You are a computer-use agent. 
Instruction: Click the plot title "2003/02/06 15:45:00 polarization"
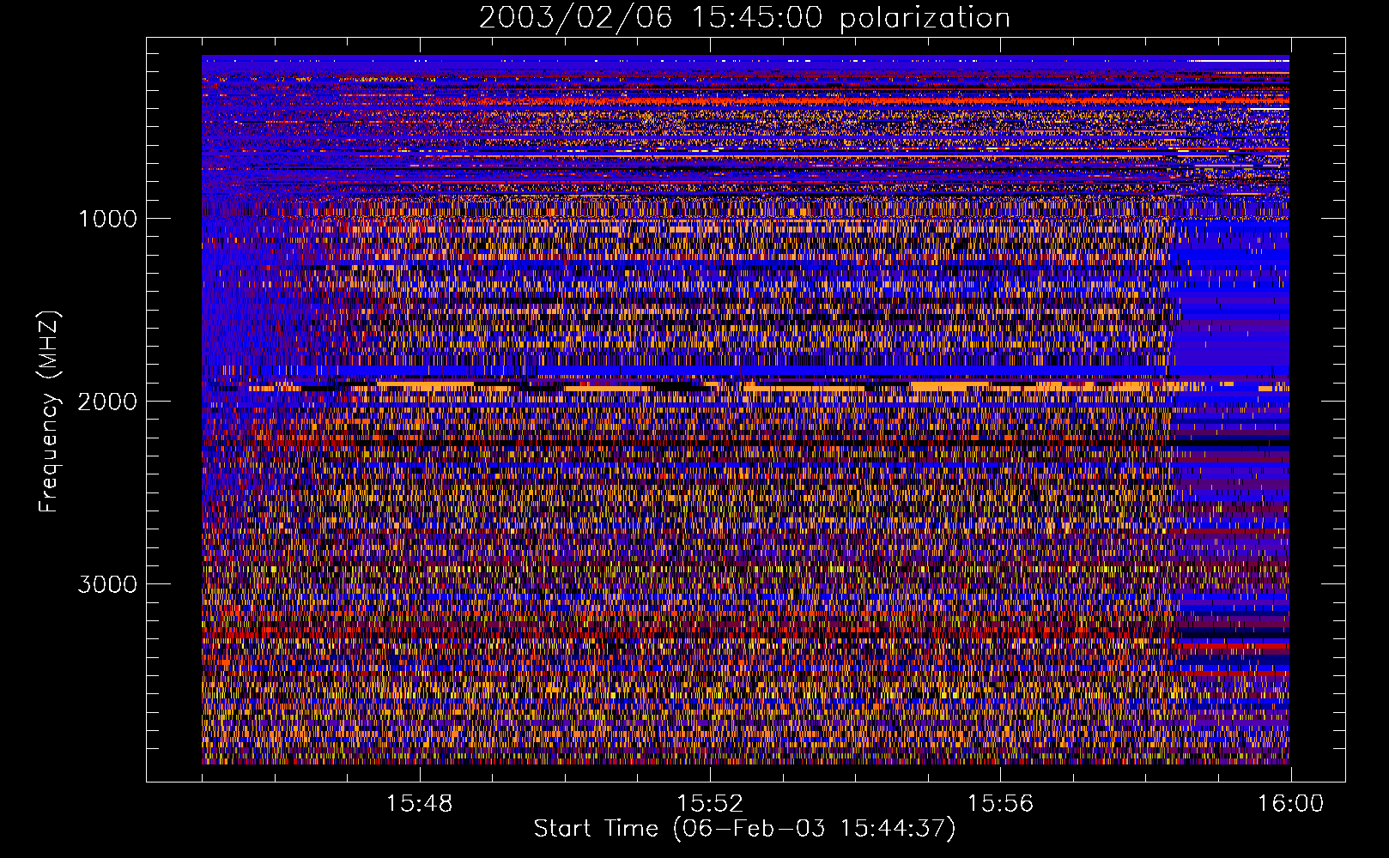(x=744, y=18)
